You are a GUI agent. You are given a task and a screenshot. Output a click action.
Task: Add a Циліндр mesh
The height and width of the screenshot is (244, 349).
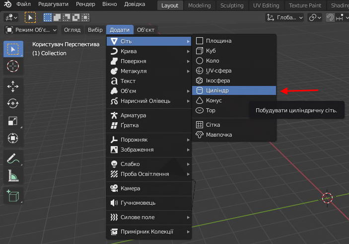point(234,90)
